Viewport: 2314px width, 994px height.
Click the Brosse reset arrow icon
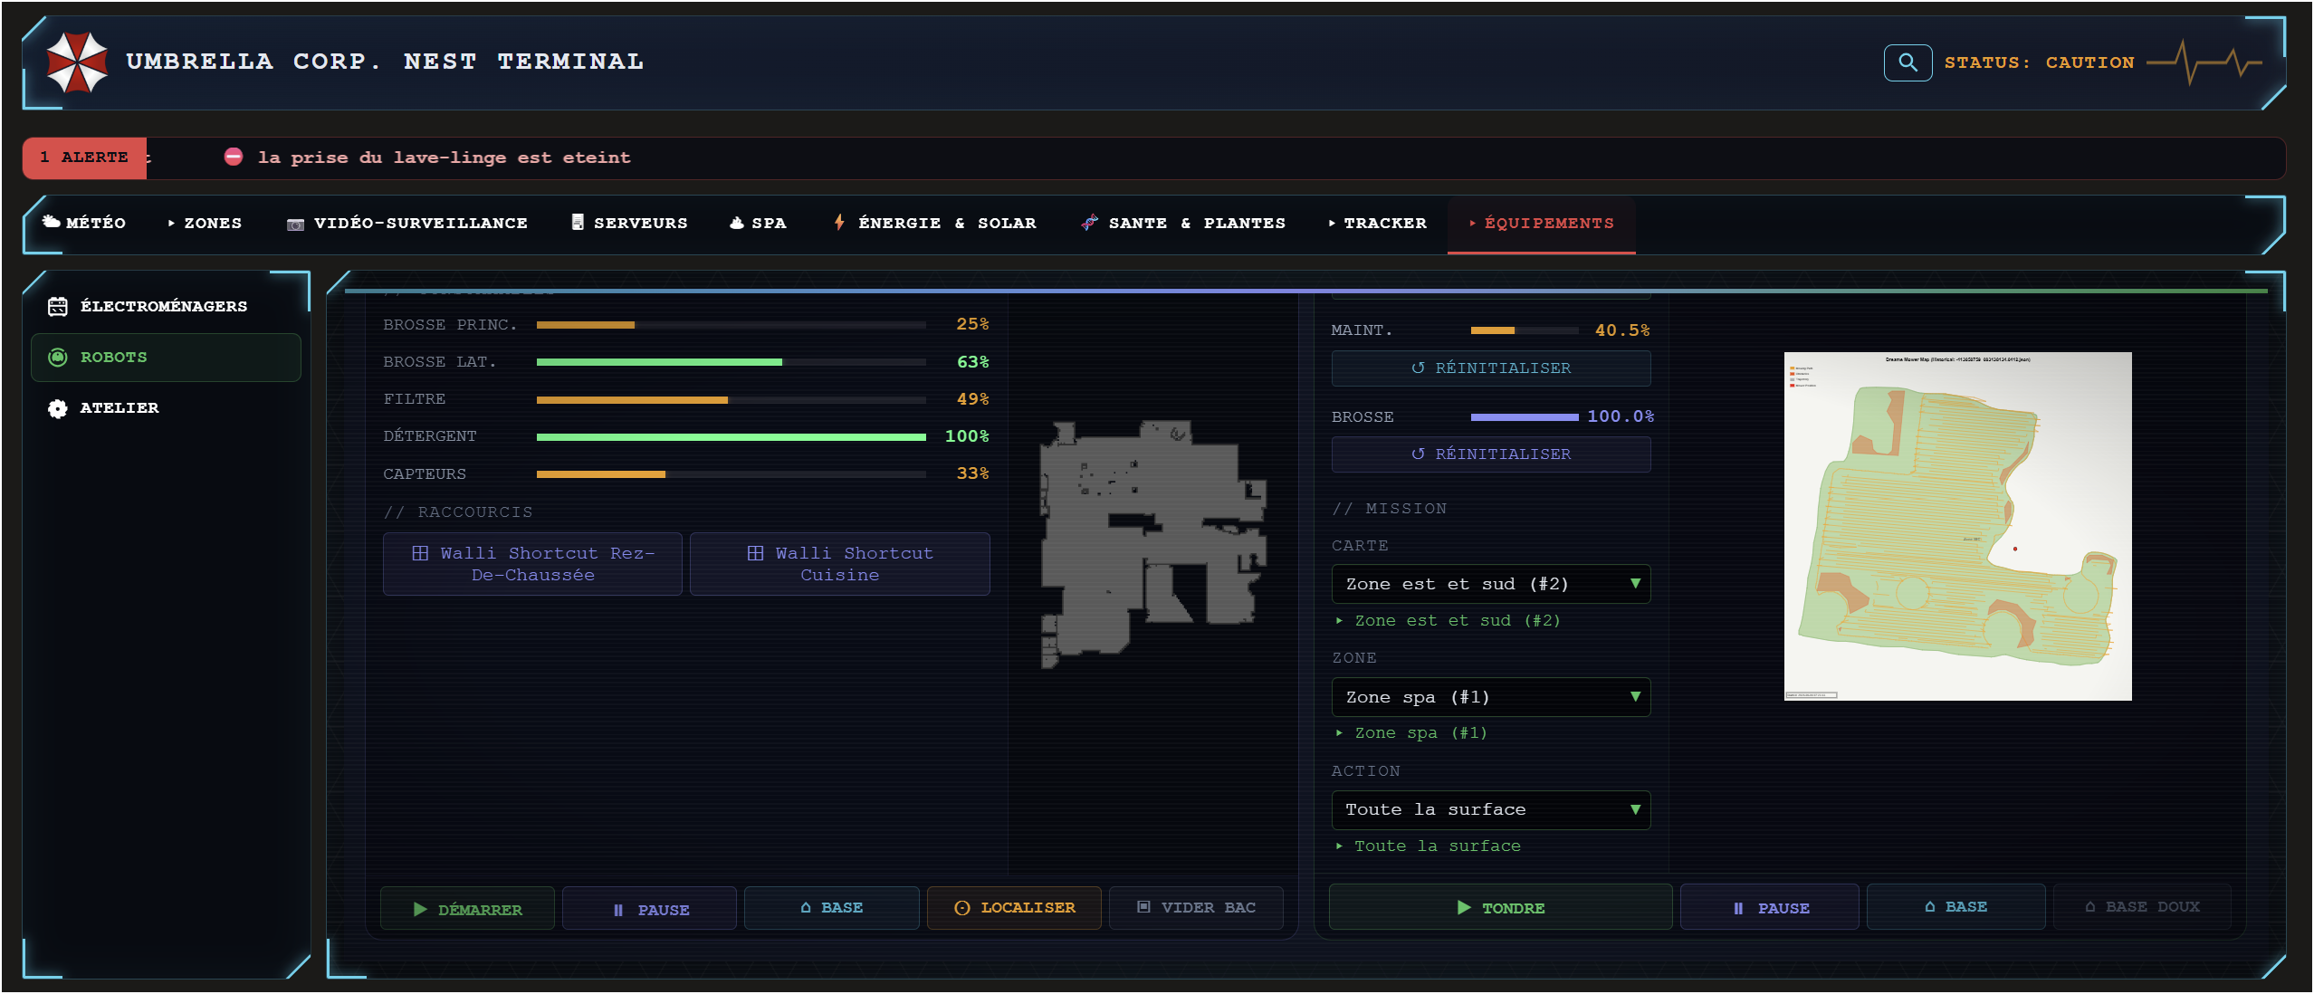[1418, 454]
